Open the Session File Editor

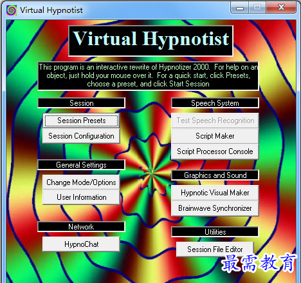pyautogui.click(x=215, y=249)
